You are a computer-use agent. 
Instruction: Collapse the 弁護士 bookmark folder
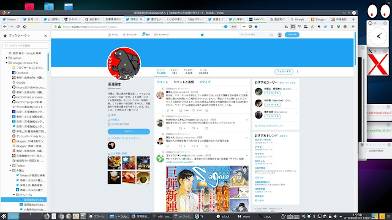click(x=10, y=170)
